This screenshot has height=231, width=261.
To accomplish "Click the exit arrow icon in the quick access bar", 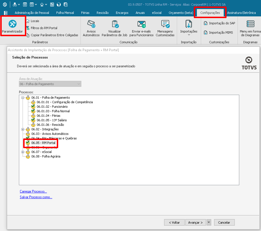I will [66, 5].
